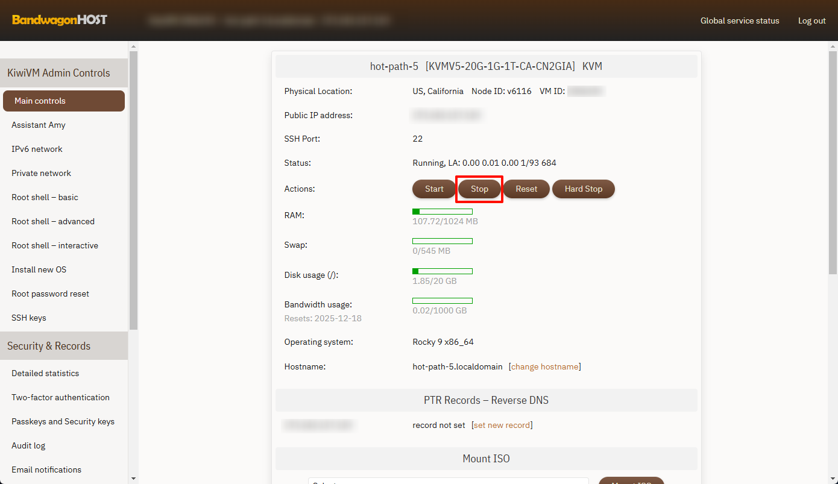Click the Reset action button
The height and width of the screenshot is (484, 838).
[526, 189]
